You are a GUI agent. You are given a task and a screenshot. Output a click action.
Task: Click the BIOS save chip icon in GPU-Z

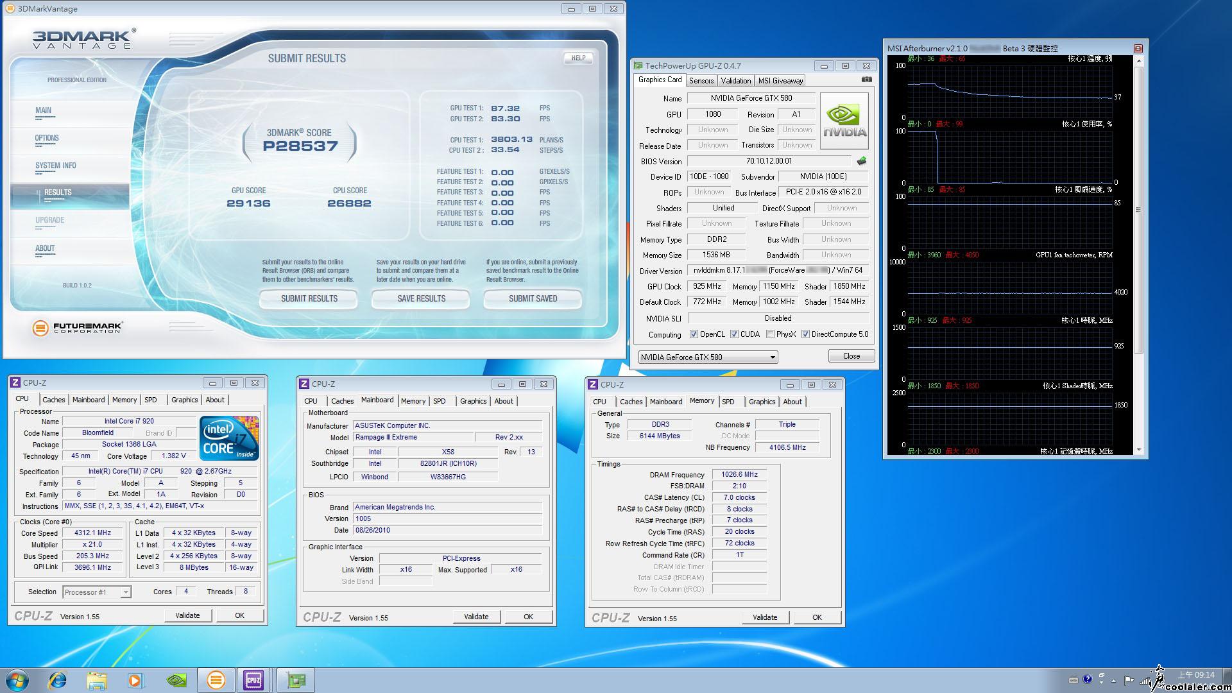click(x=861, y=161)
